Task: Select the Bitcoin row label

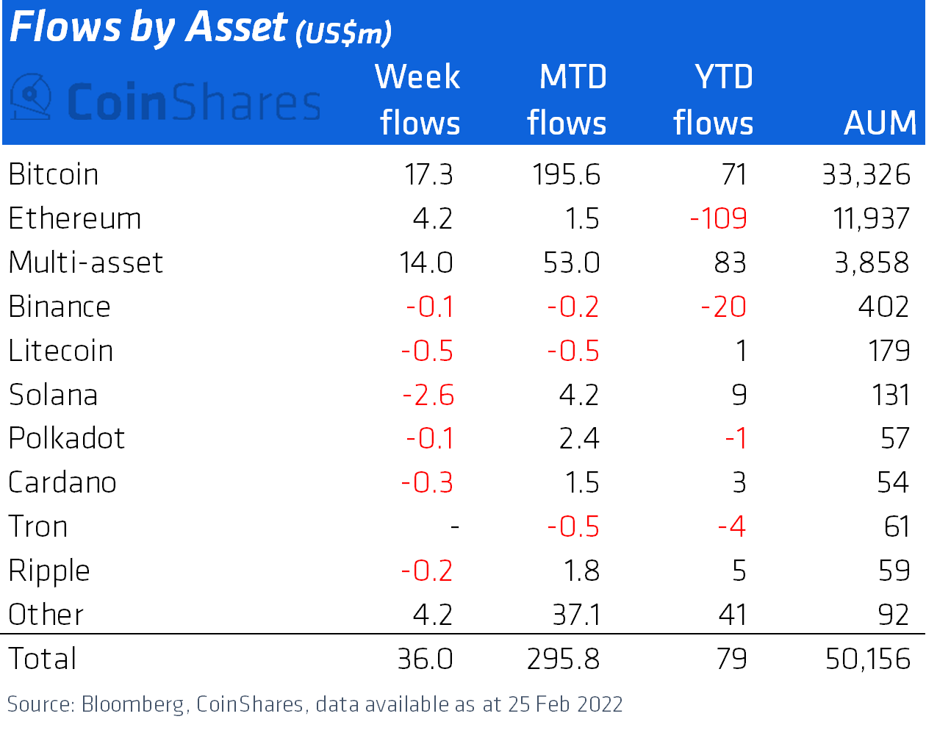Action: (54, 175)
